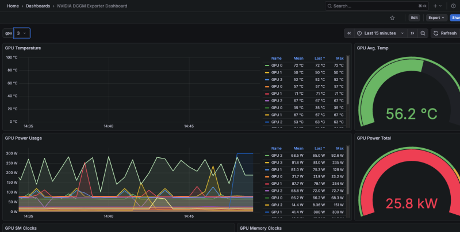Screen dimensions: 460x232
Task: Click the magnifier icon in the search box
Action: click(329, 6)
